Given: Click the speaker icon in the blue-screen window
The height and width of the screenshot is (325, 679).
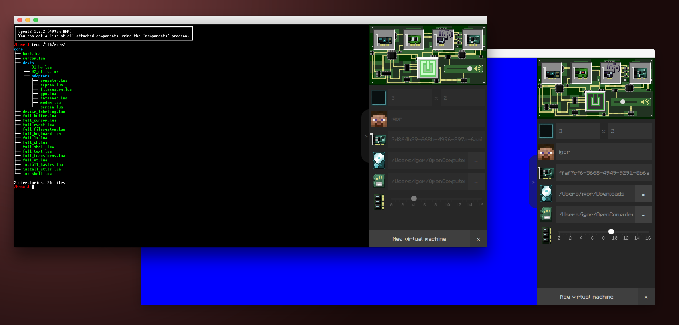Looking at the screenshot, I should (645, 102).
